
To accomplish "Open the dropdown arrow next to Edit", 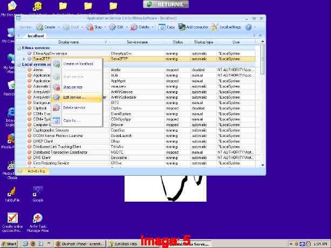I will tap(127, 27).
